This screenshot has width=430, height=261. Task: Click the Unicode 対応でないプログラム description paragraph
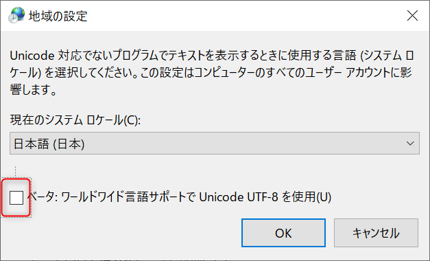point(211,73)
